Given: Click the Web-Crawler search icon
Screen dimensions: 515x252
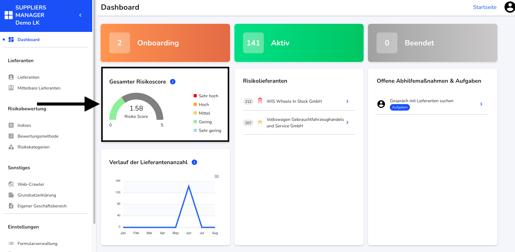Looking at the screenshot, I should point(11,184).
